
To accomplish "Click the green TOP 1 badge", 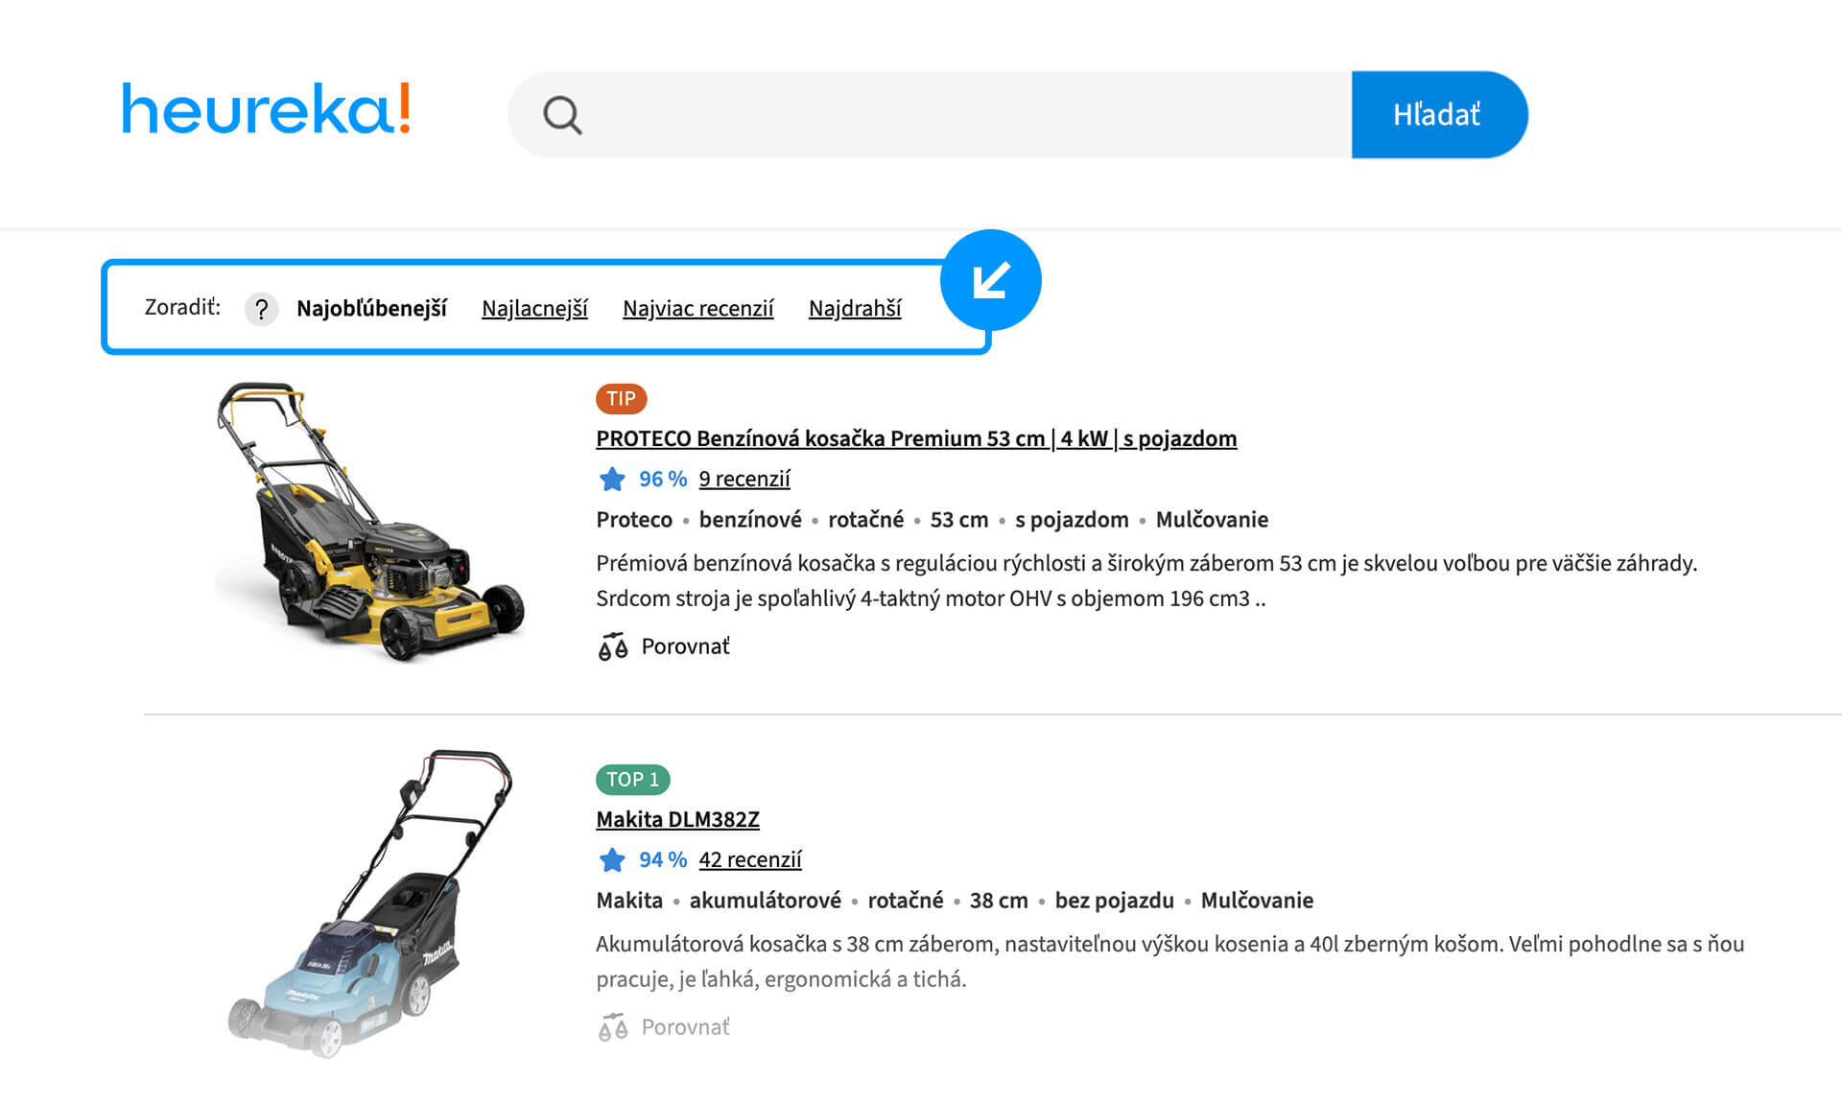I will pos(632,779).
